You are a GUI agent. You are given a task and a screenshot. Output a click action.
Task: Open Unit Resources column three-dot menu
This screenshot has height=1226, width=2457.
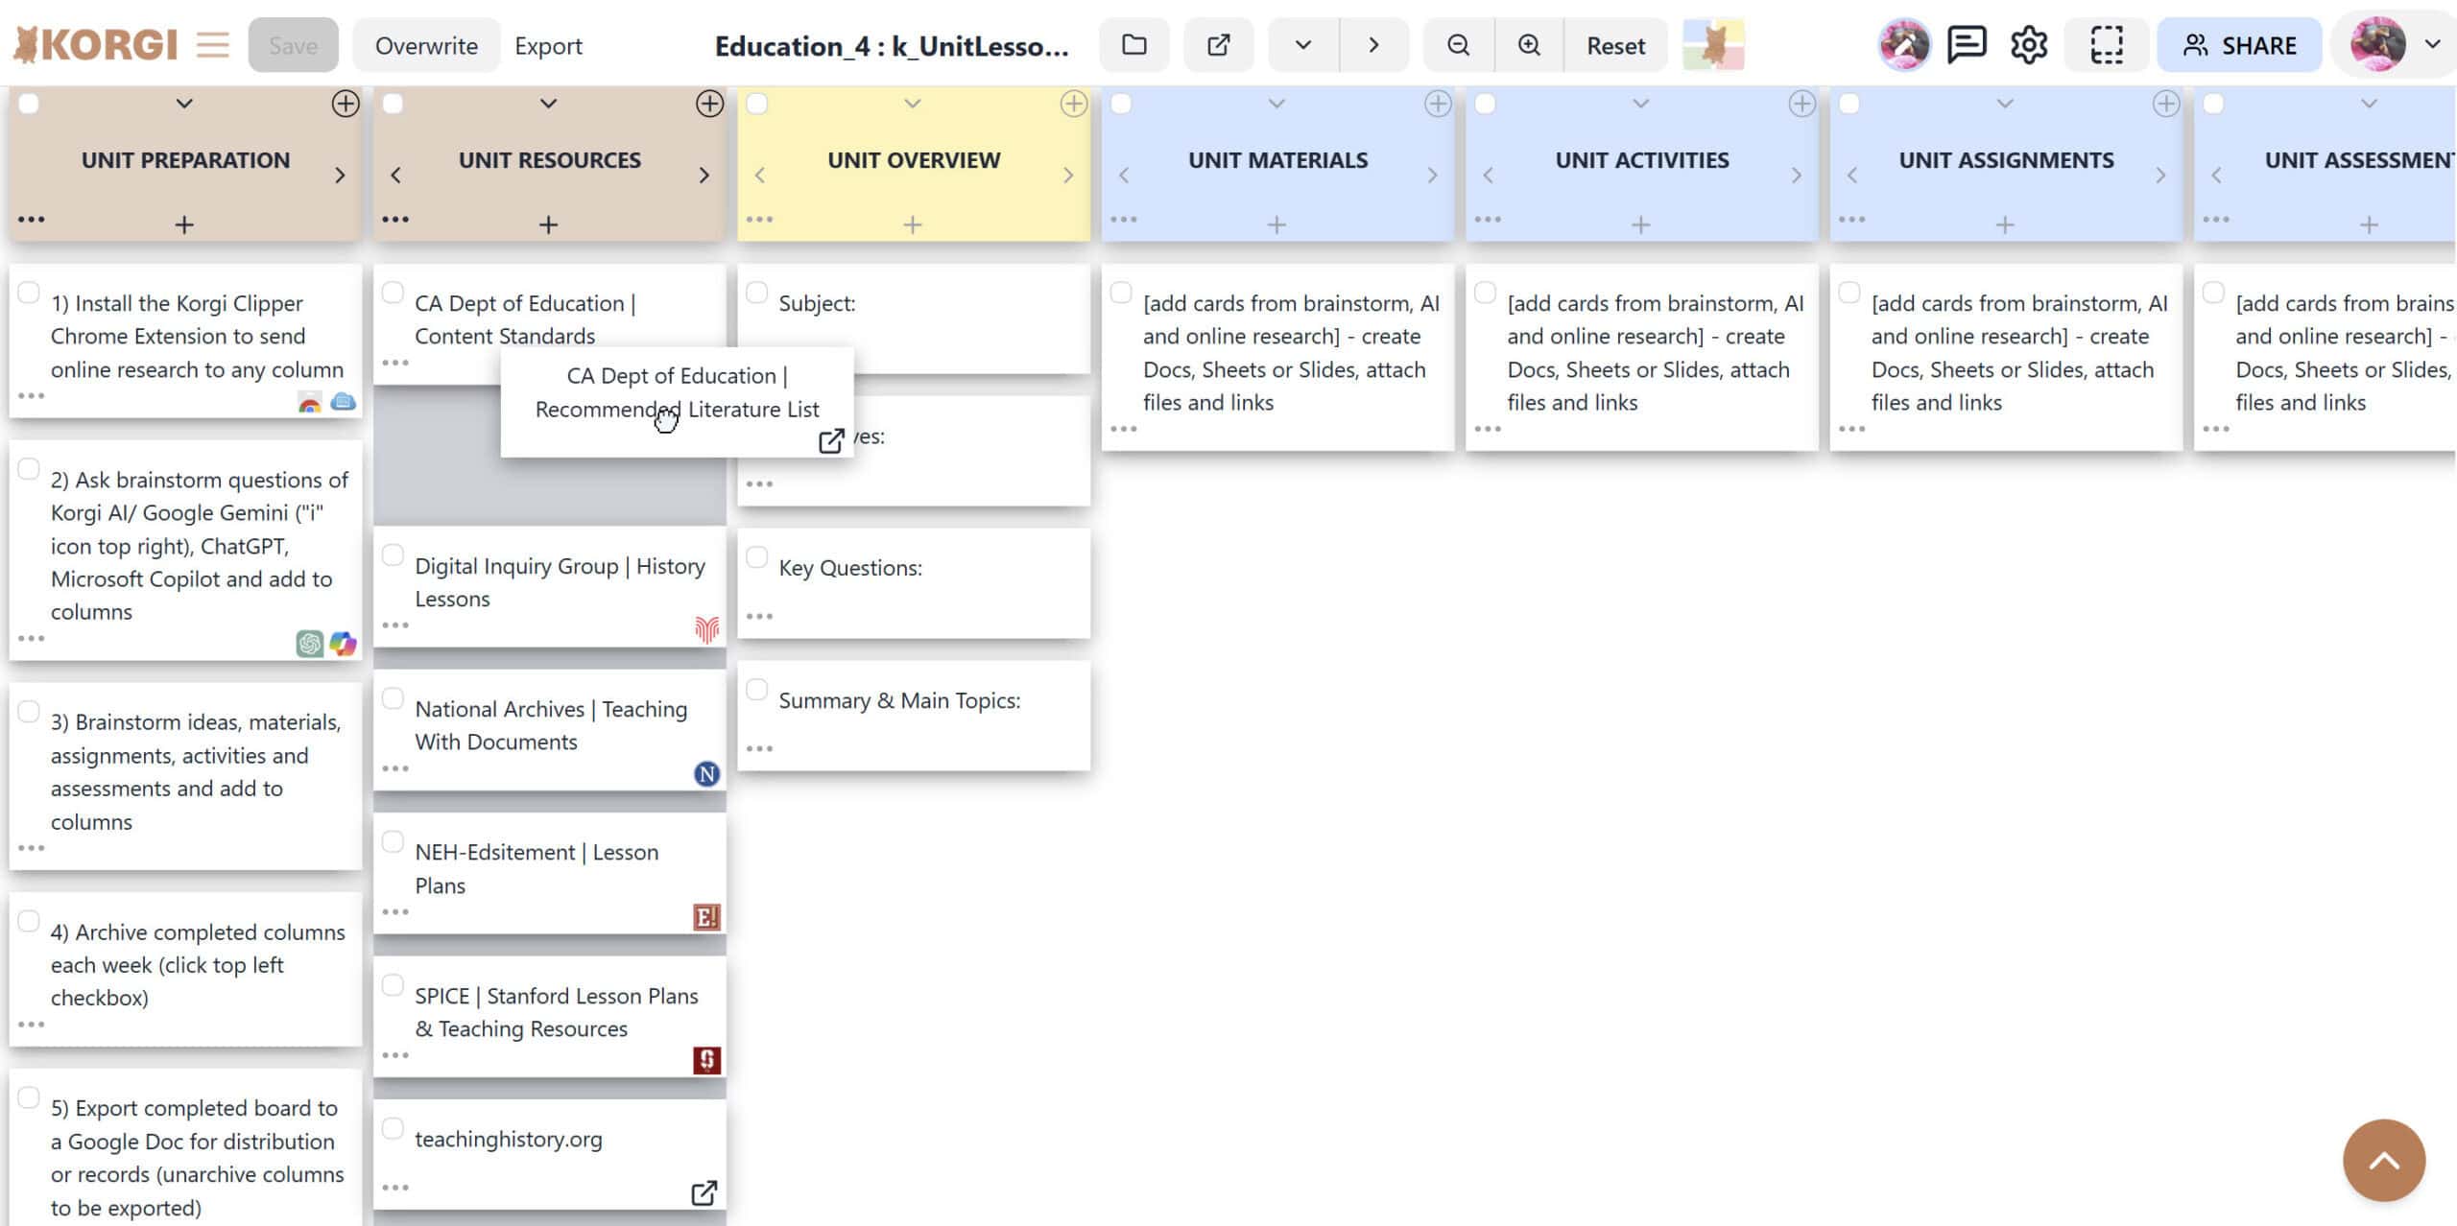pyautogui.click(x=395, y=220)
